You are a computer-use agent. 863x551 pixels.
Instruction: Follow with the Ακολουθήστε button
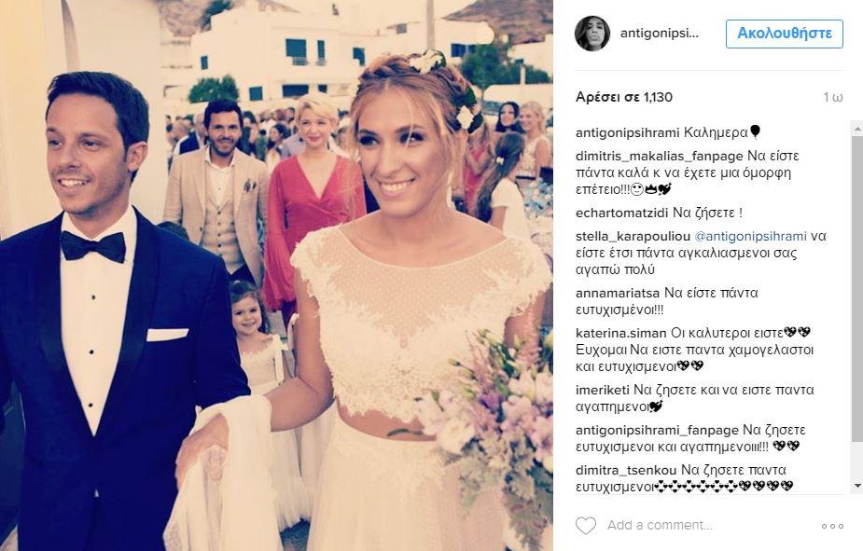785,34
